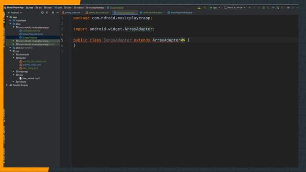Click the free_sound.mp3 file icon
The height and width of the screenshot is (172, 306).
coord(21,78)
